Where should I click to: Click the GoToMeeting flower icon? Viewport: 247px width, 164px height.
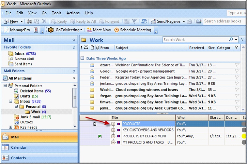tap(51, 30)
